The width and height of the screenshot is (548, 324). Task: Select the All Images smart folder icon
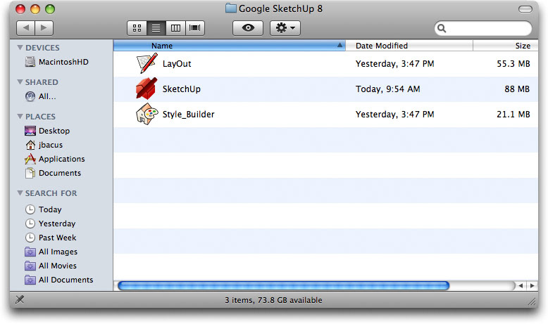[30, 252]
